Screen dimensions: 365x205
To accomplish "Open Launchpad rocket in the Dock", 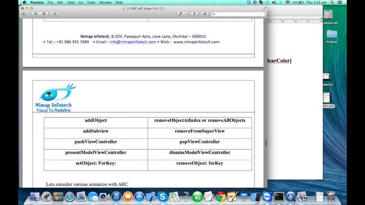I will (x=47, y=196).
